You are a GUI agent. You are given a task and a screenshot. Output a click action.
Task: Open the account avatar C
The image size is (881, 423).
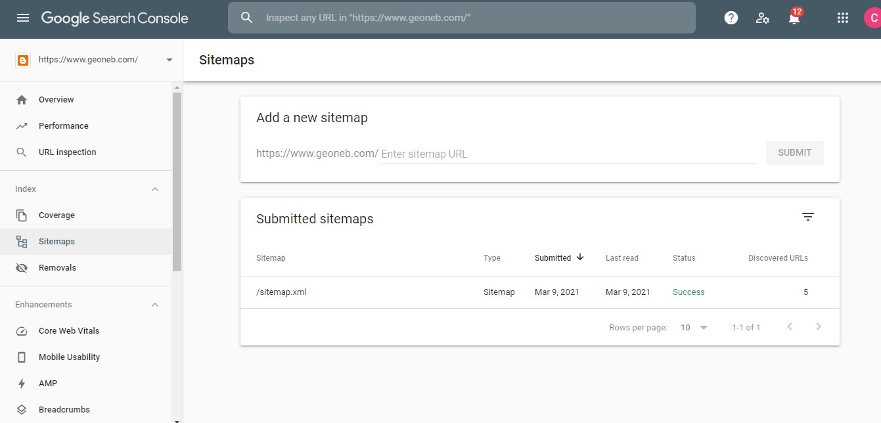[x=873, y=18]
